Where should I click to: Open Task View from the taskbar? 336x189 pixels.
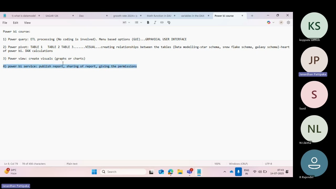coord(151,172)
